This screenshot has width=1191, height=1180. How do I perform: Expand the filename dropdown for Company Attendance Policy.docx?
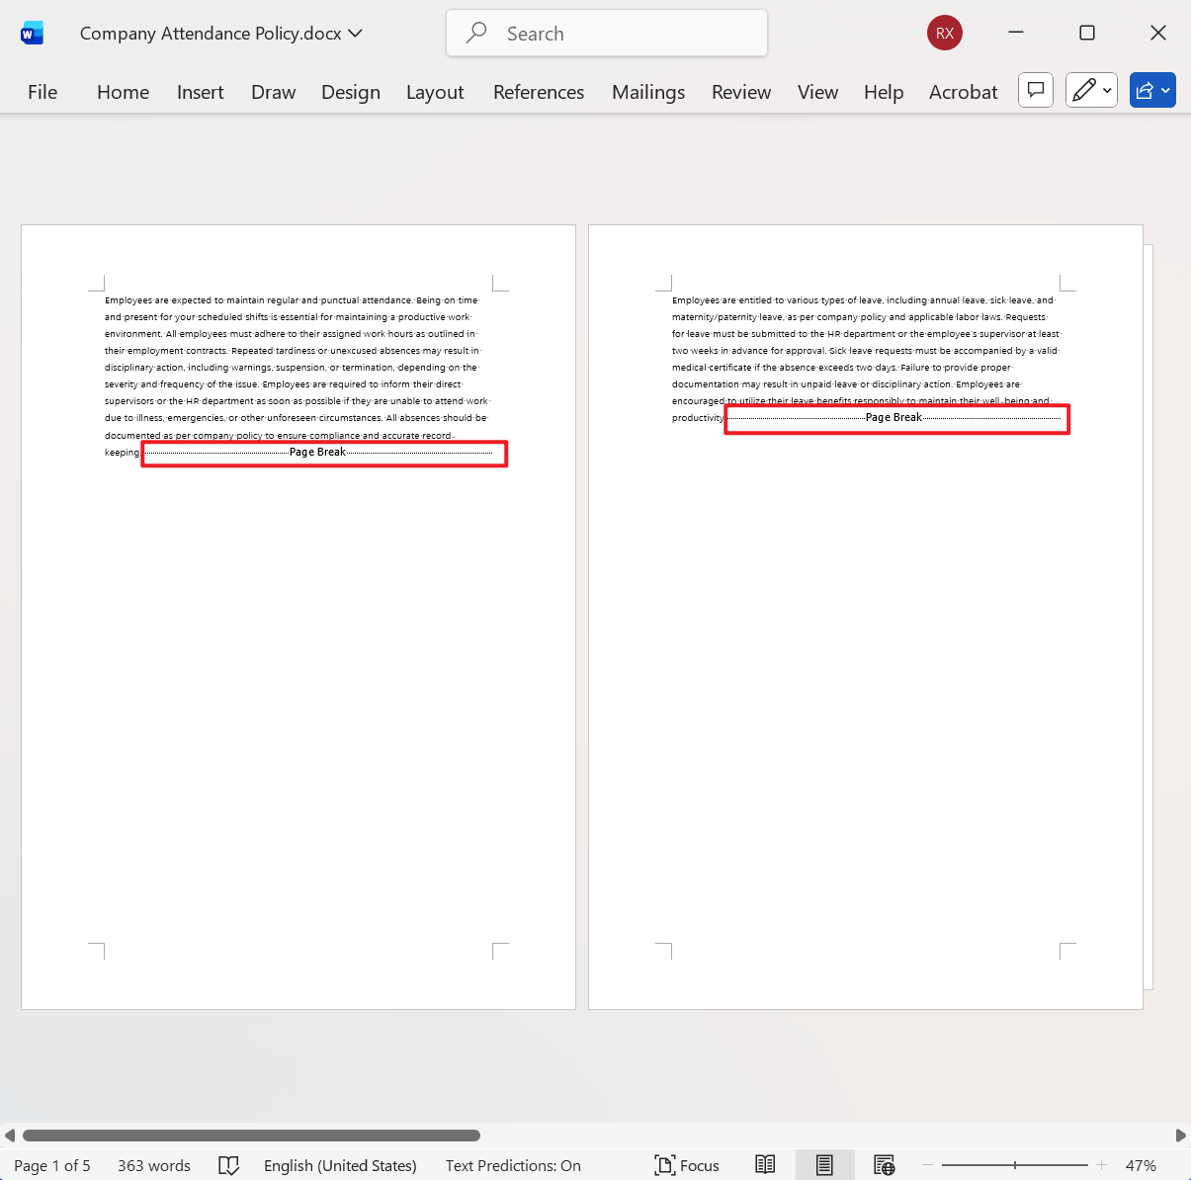coord(353,33)
